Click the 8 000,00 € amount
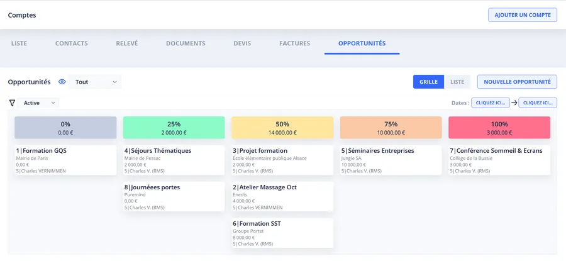The width and height of the screenshot is (566, 261). [243, 238]
